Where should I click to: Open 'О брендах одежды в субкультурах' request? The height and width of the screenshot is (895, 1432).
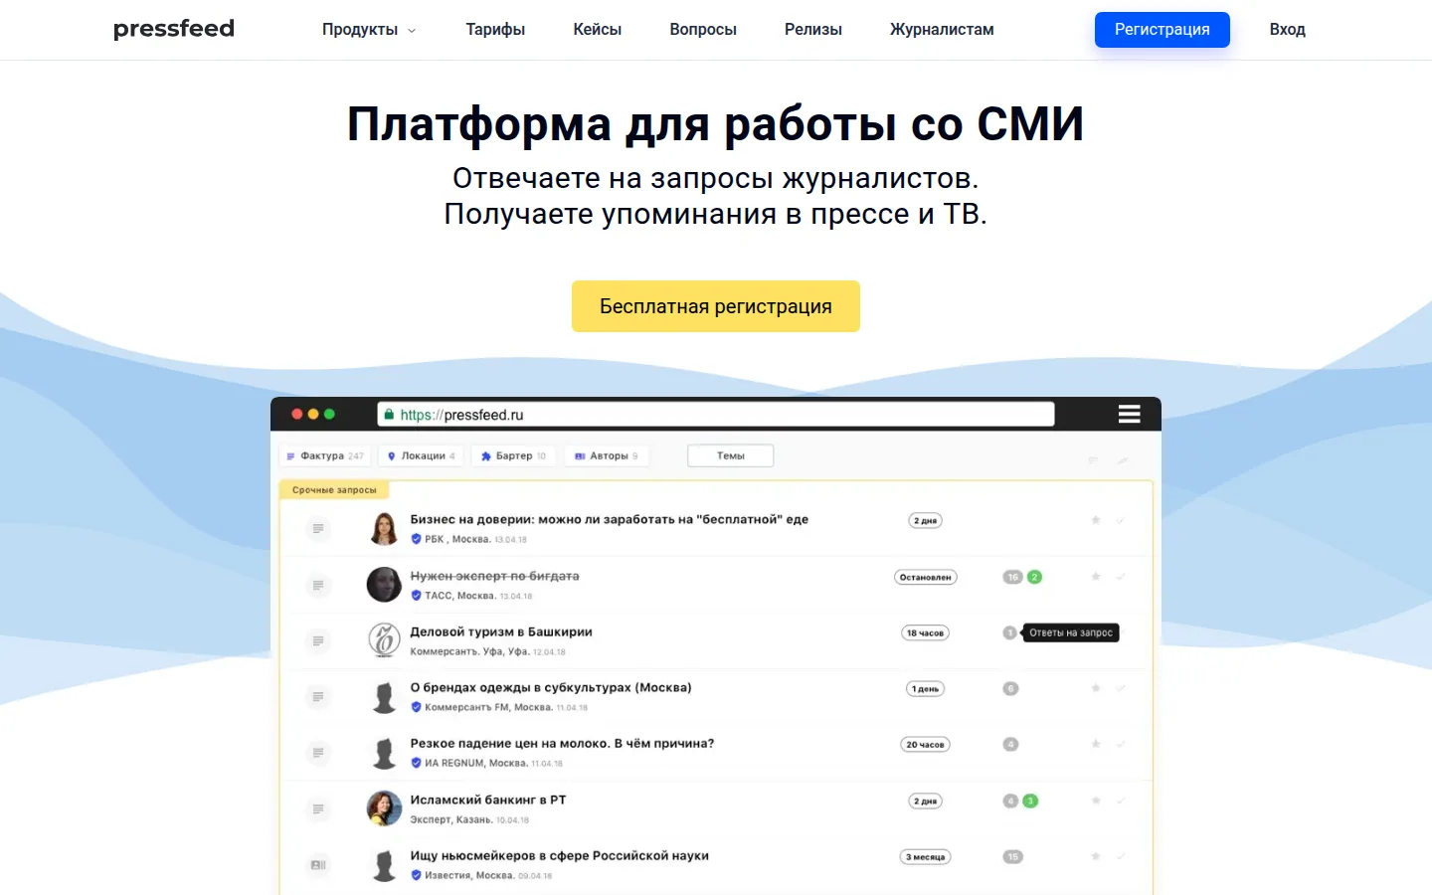[551, 687]
